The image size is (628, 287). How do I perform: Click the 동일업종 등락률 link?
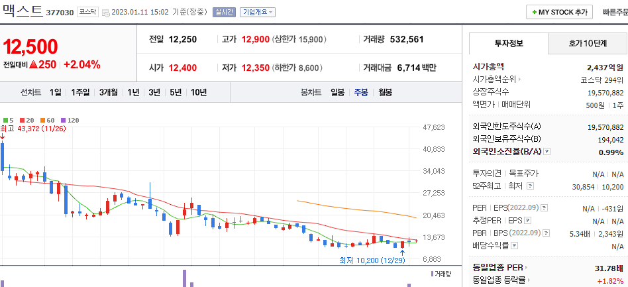pos(499,280)
